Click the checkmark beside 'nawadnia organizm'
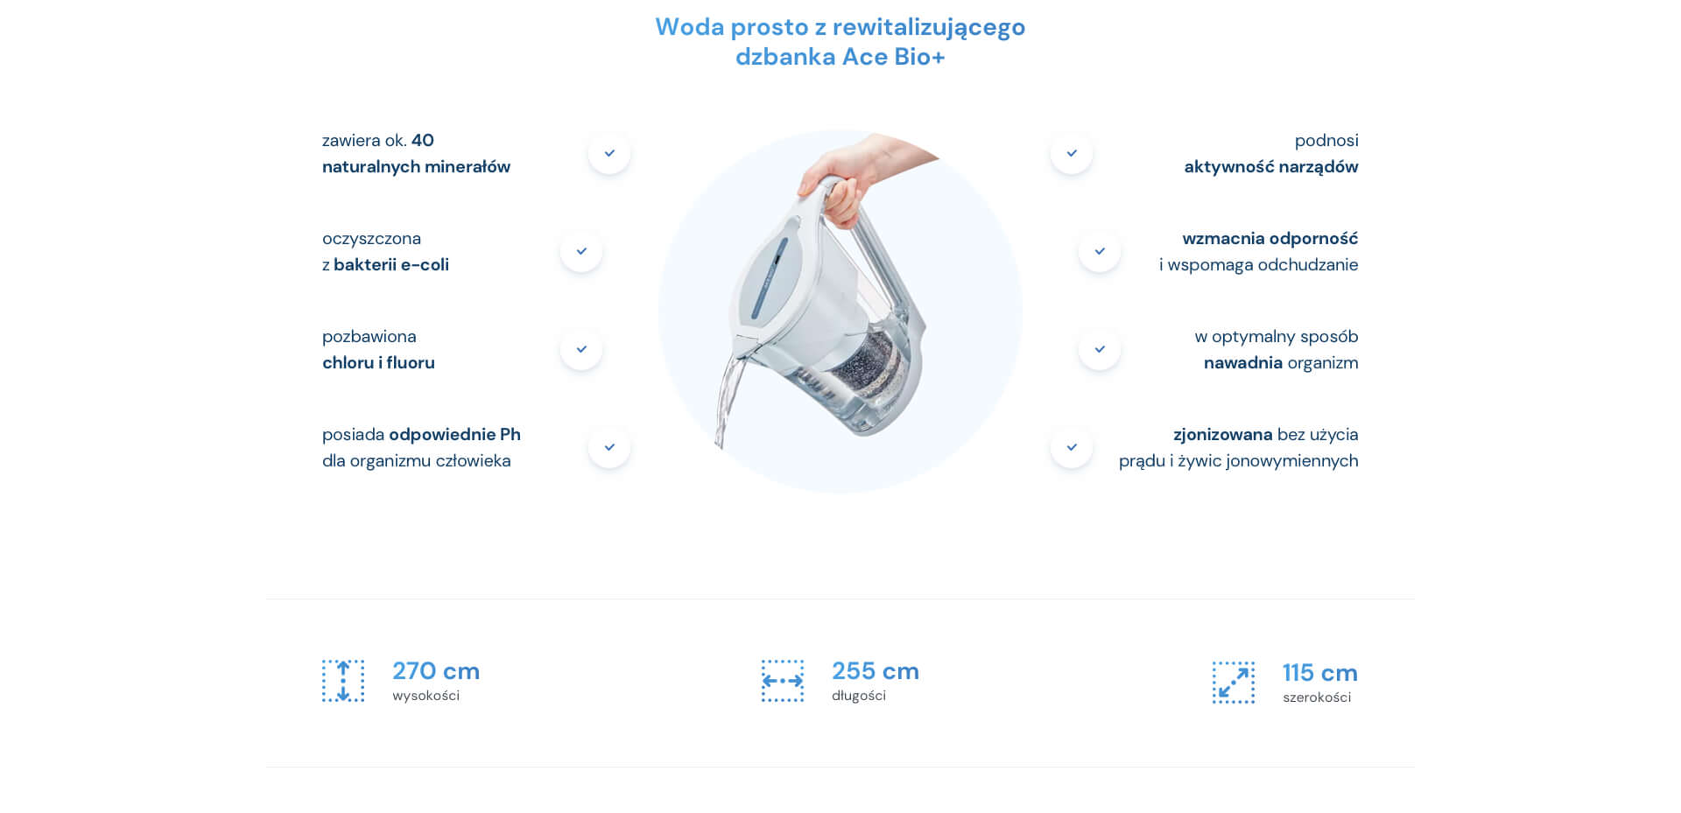 click(x=1100, y=349)
